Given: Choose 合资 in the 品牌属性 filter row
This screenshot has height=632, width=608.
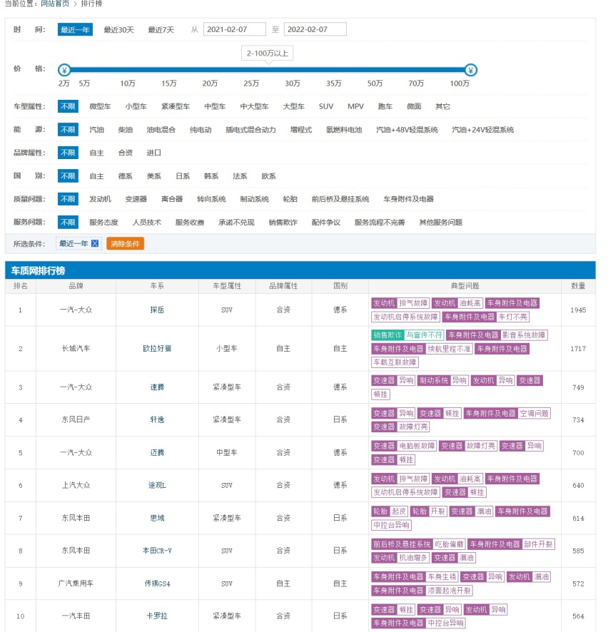Looking at the screenshot, I should click(126, 153).
